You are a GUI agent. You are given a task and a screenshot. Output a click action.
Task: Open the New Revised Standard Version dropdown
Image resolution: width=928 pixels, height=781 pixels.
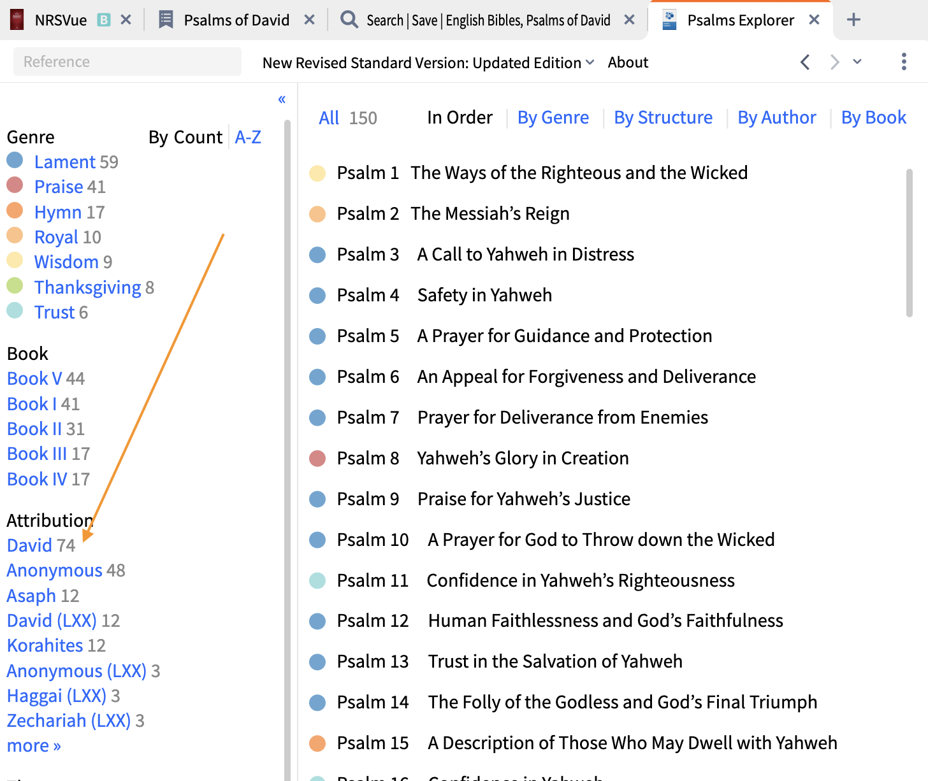(x=428, y=62)
